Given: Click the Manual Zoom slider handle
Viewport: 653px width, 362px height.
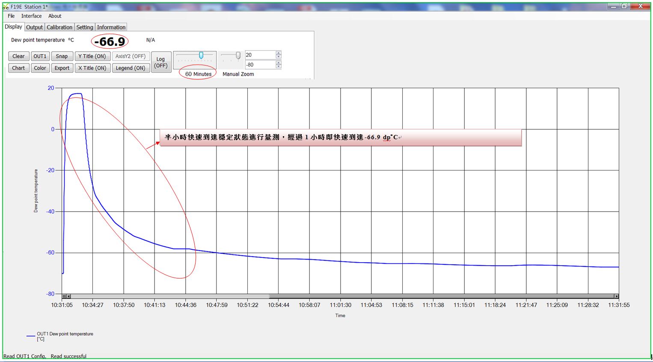Looking at the screenshot, I should click(x=238, y=56).
